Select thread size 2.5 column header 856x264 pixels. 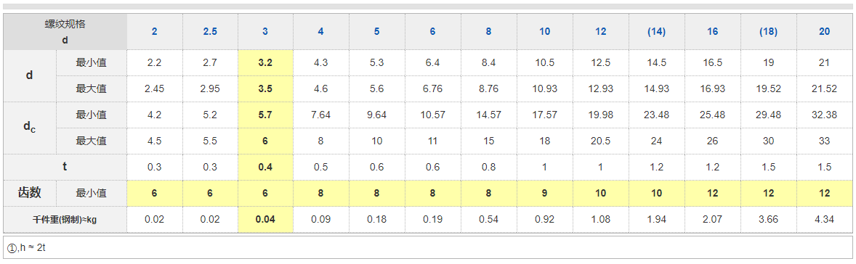pyautogui.click(x=210, y=32)
